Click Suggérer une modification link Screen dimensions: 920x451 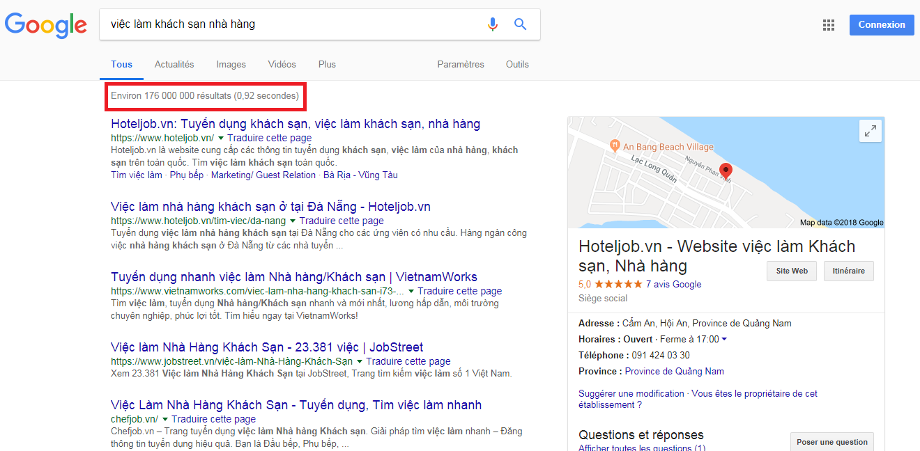[x=631, y=393]
